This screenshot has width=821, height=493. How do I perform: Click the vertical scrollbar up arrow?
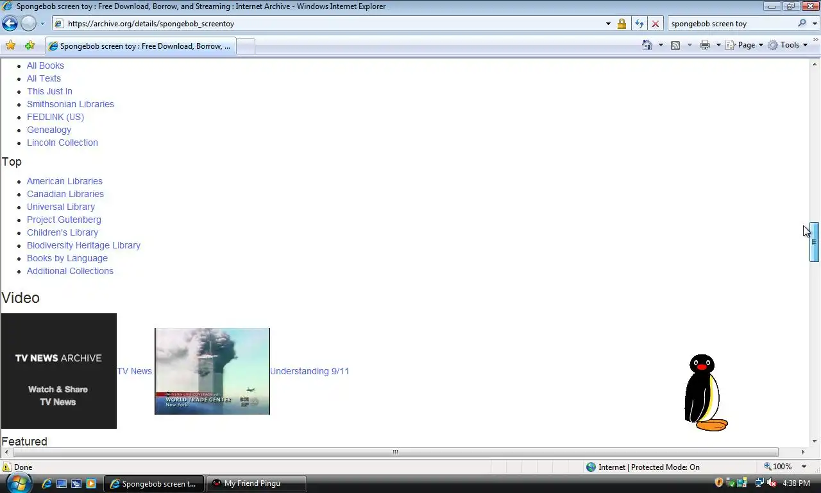click(x=814, y=64)
